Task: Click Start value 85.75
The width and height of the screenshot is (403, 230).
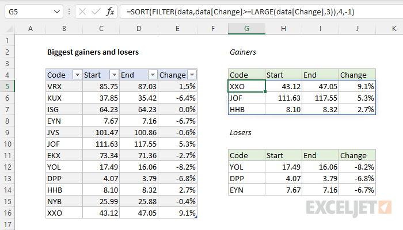Action: [x=101, y=86]
